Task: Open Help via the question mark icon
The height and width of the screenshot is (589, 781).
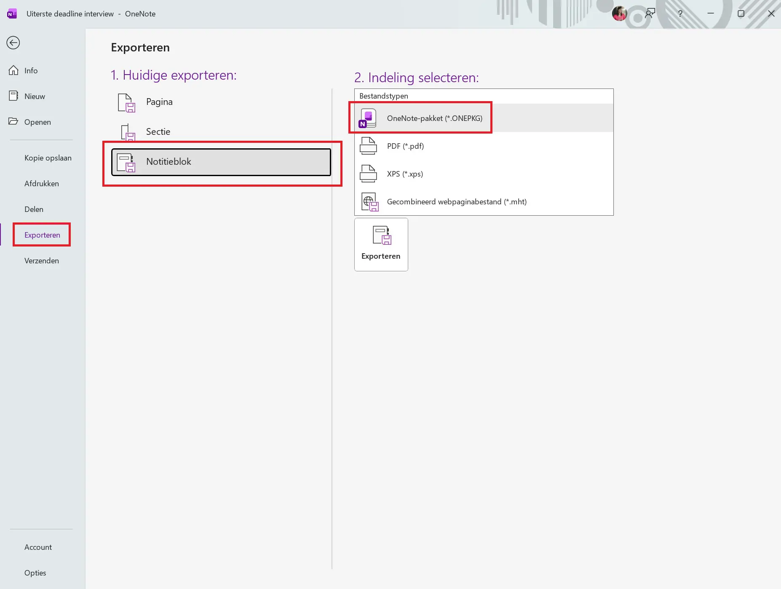Action: [x=680, y=13]
